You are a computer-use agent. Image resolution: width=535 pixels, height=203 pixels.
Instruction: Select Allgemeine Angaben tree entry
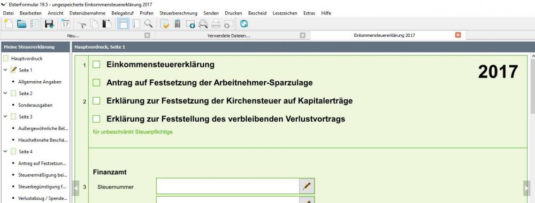[x=40, y=82]
